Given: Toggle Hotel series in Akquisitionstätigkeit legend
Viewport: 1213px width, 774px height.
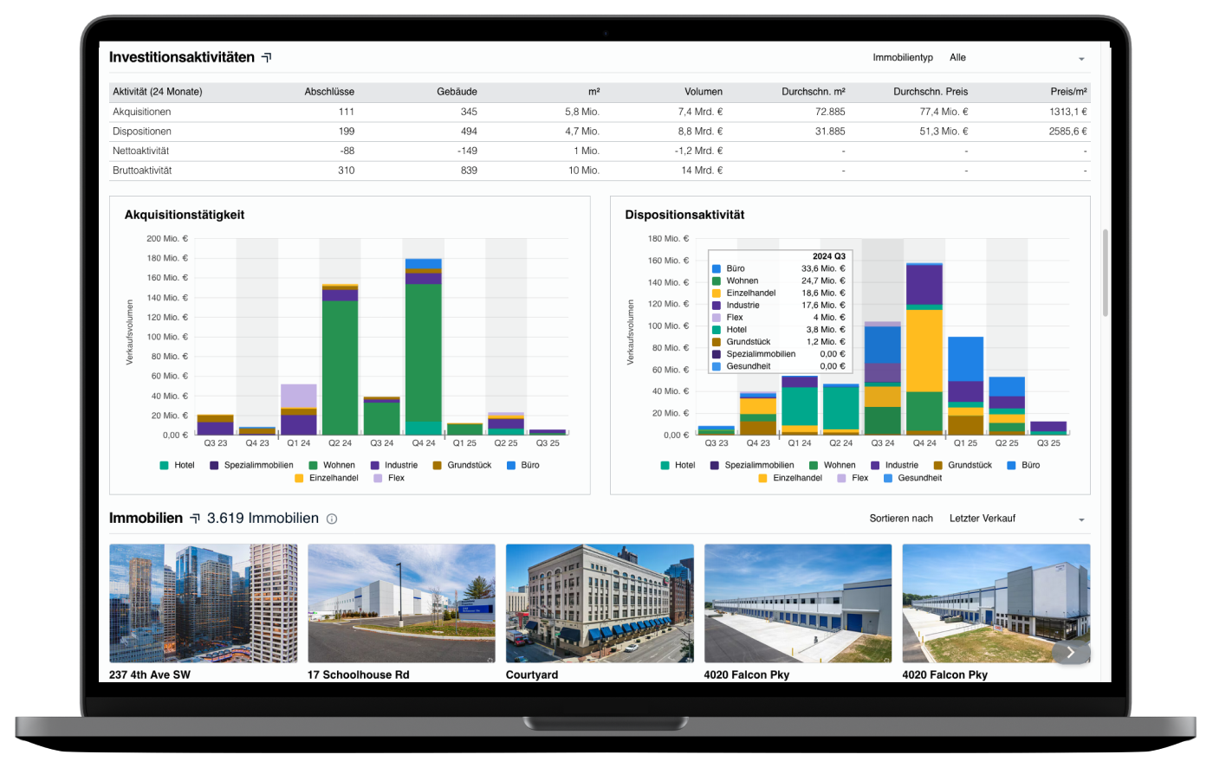Looking at the screenshot, I should click(177, 465).
